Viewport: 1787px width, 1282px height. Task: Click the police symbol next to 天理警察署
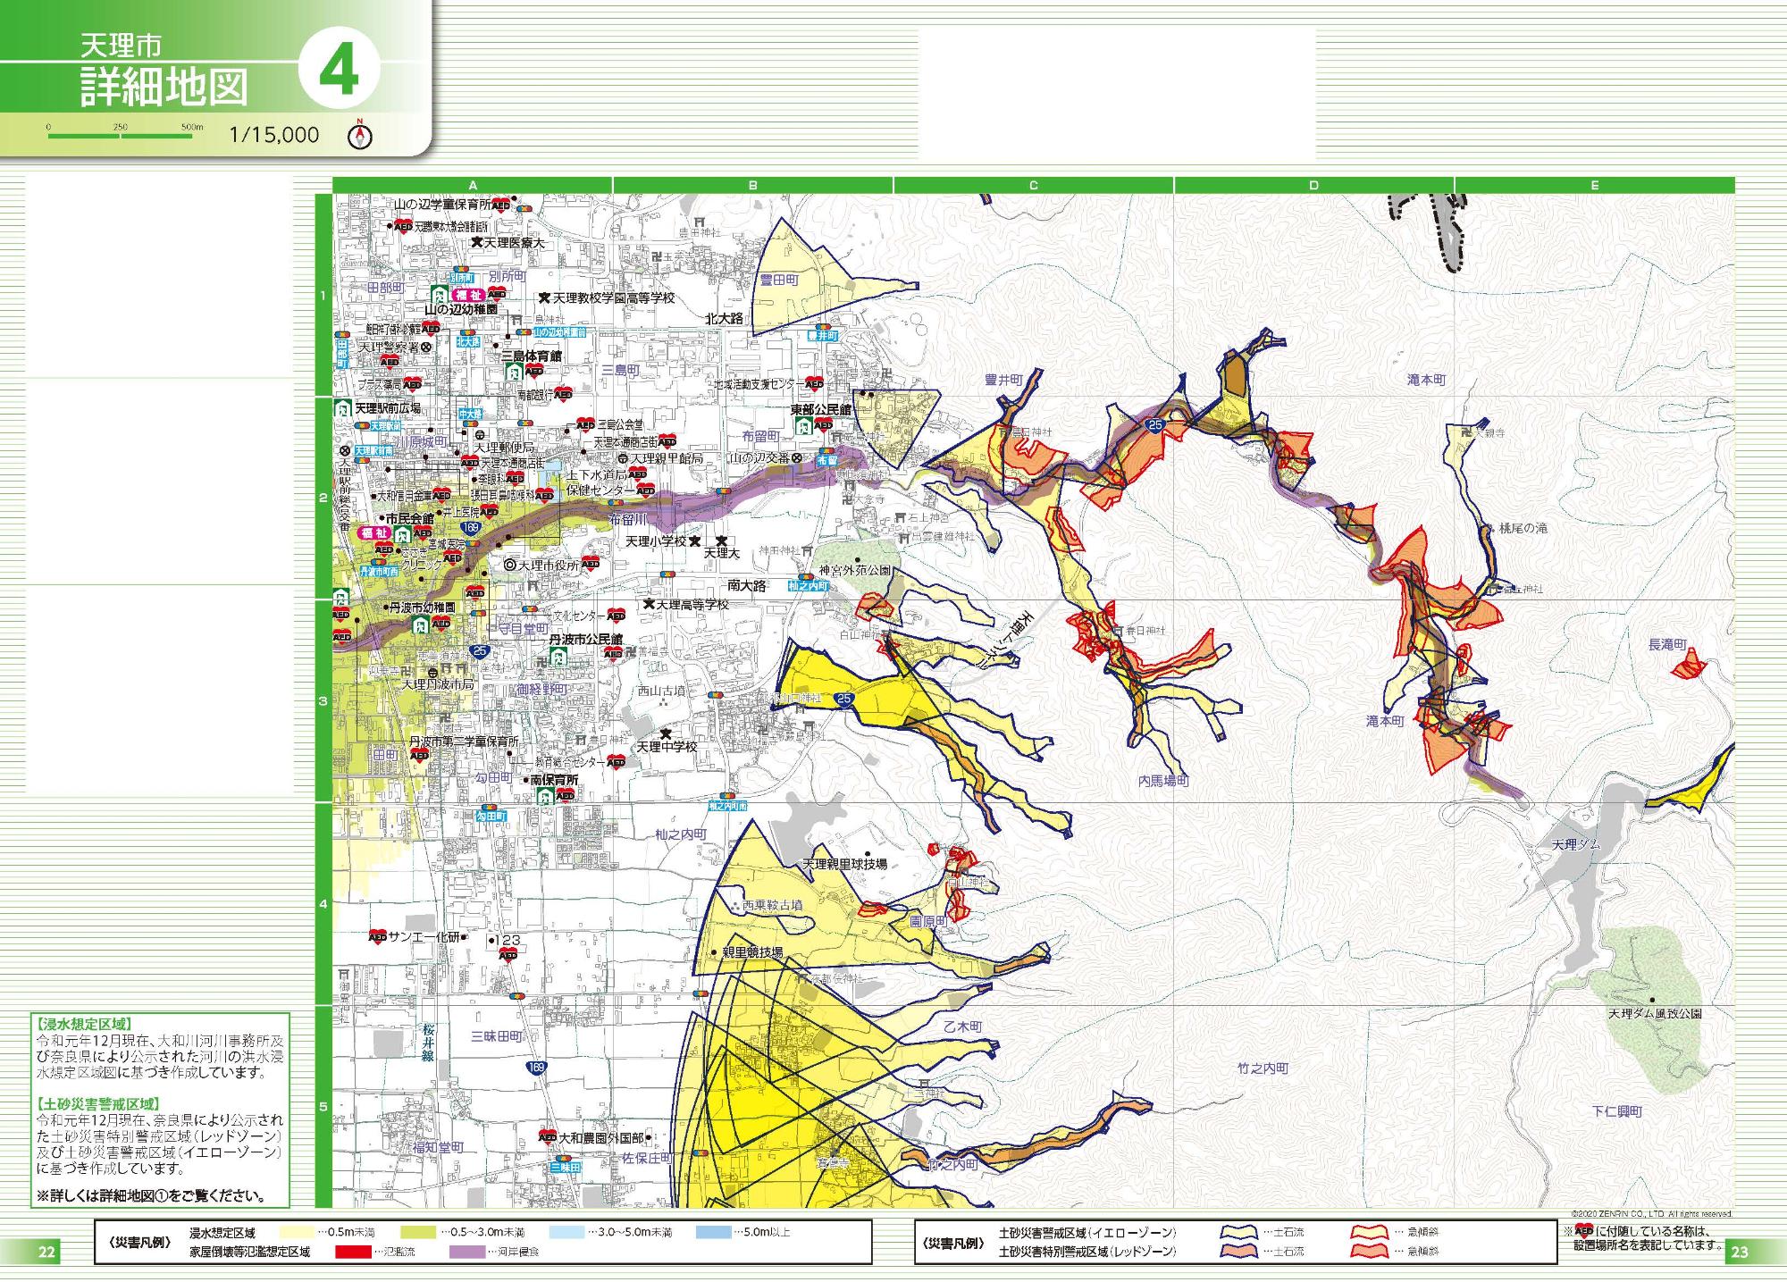coord(427,347)
